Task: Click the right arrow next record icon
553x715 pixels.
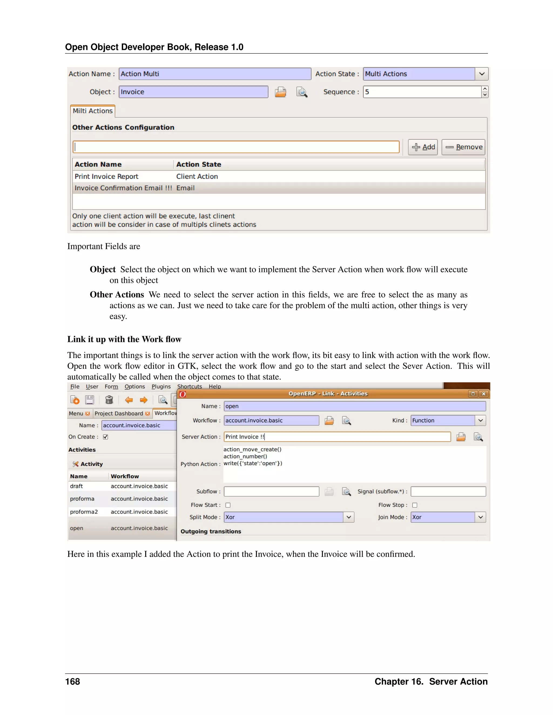Action: (x=143, y=400)
